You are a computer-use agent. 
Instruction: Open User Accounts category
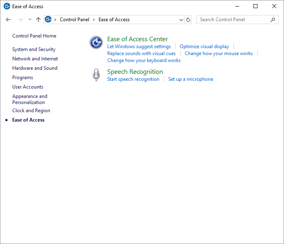pyautogui.click(x=28, y=87)
